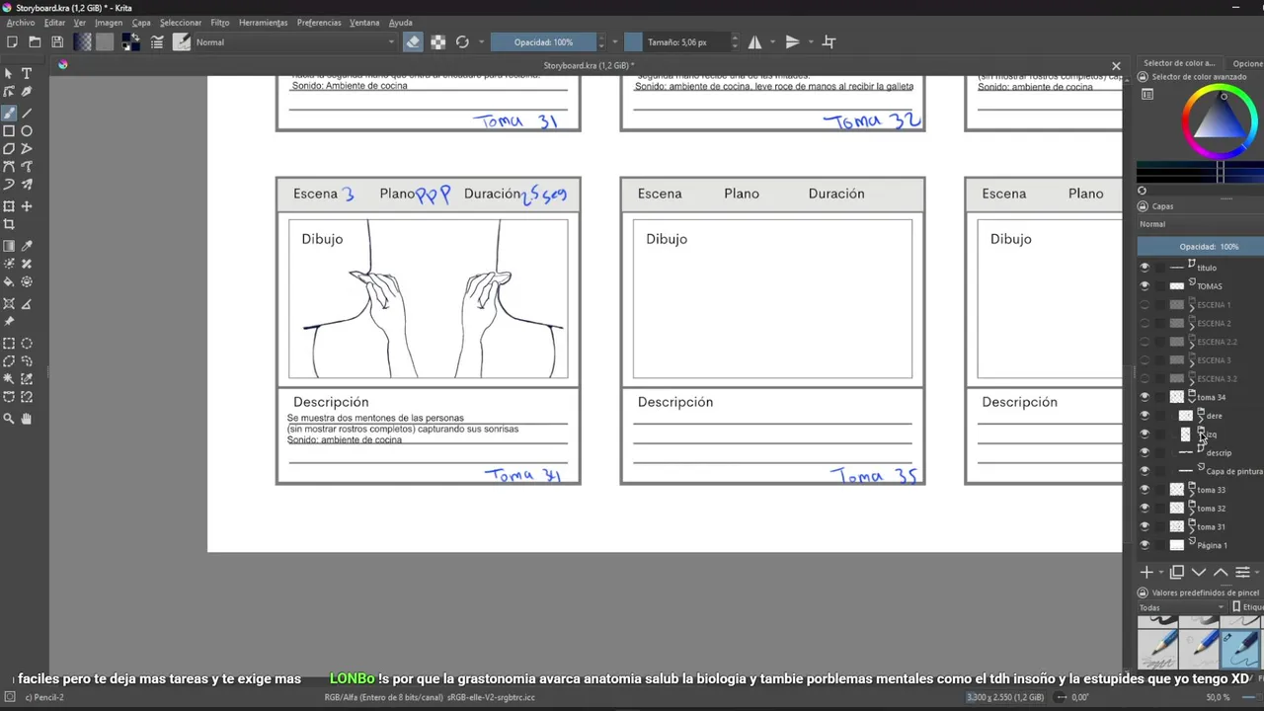This screenshot has width=1264, height=711.
Task: Open an existing file from toolbar
Action: coord(35,42)
